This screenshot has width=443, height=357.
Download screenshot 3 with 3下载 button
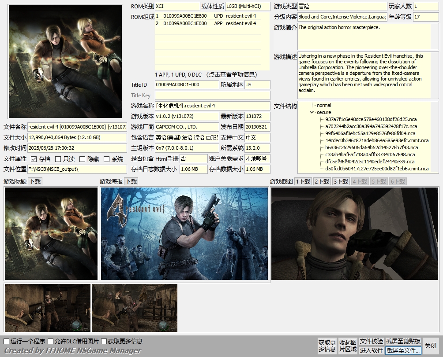point(341,181)
